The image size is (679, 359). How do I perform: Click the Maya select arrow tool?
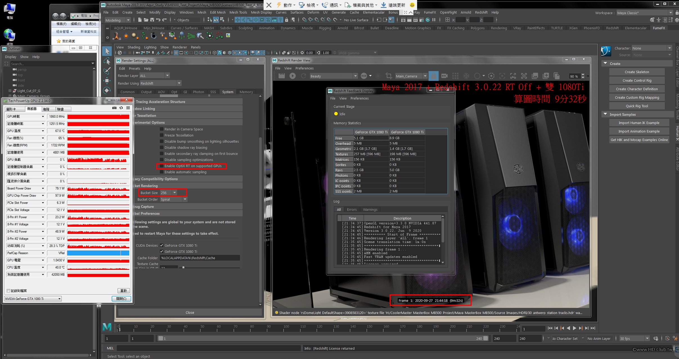point(107,51)
